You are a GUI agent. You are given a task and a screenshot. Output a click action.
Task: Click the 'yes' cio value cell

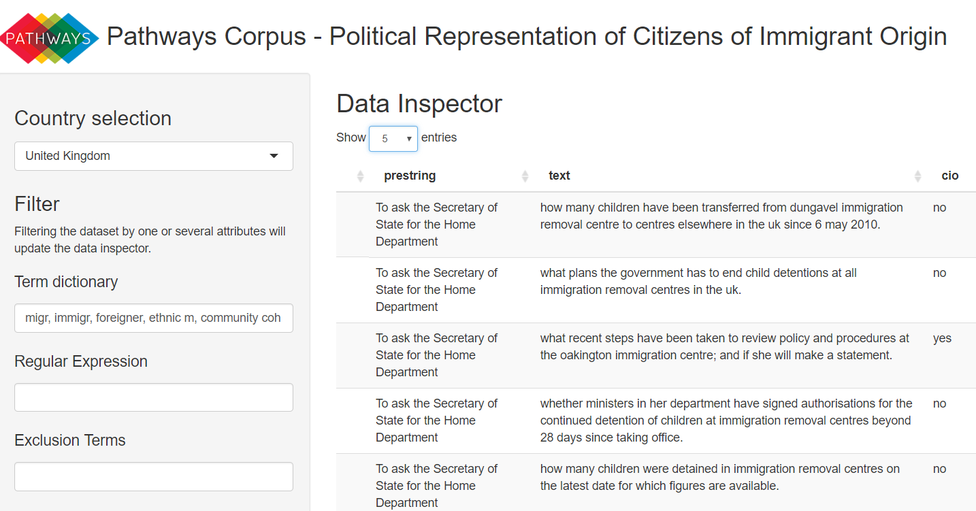942,338
